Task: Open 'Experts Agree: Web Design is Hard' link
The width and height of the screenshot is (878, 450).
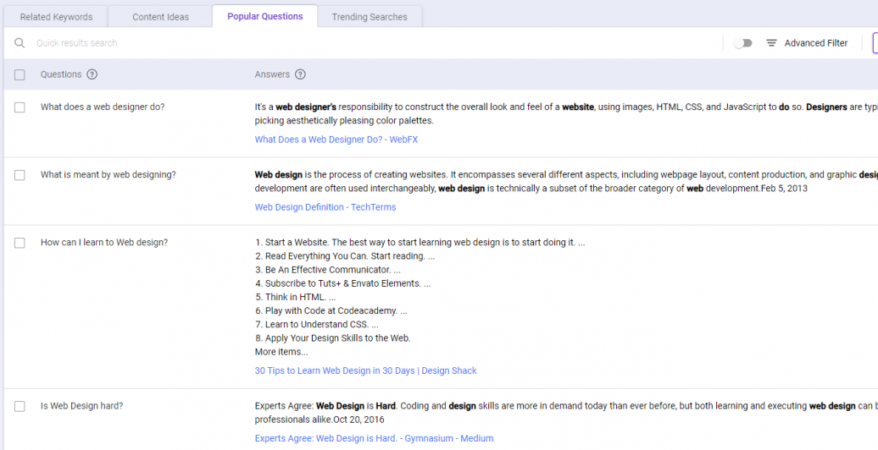Action: 374,438
